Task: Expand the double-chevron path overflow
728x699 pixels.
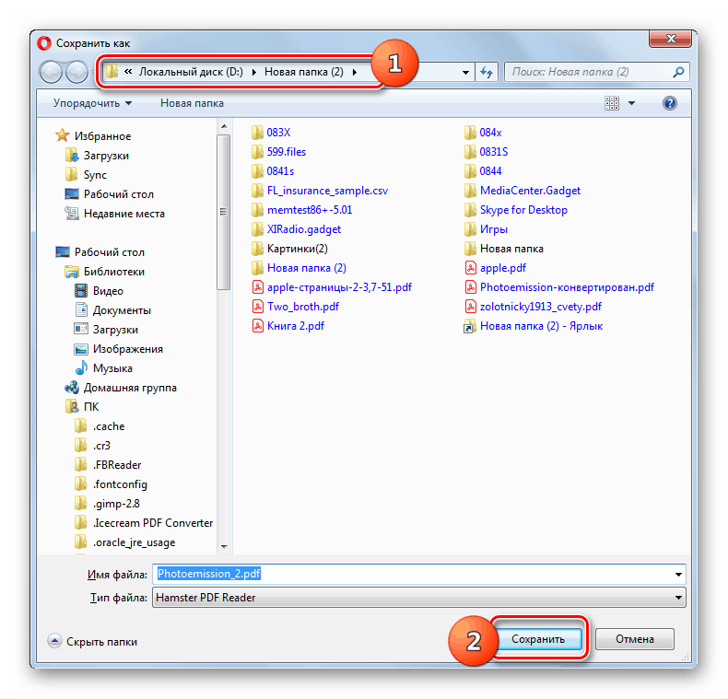Action: pyautogui.click(x=128, y=72)
